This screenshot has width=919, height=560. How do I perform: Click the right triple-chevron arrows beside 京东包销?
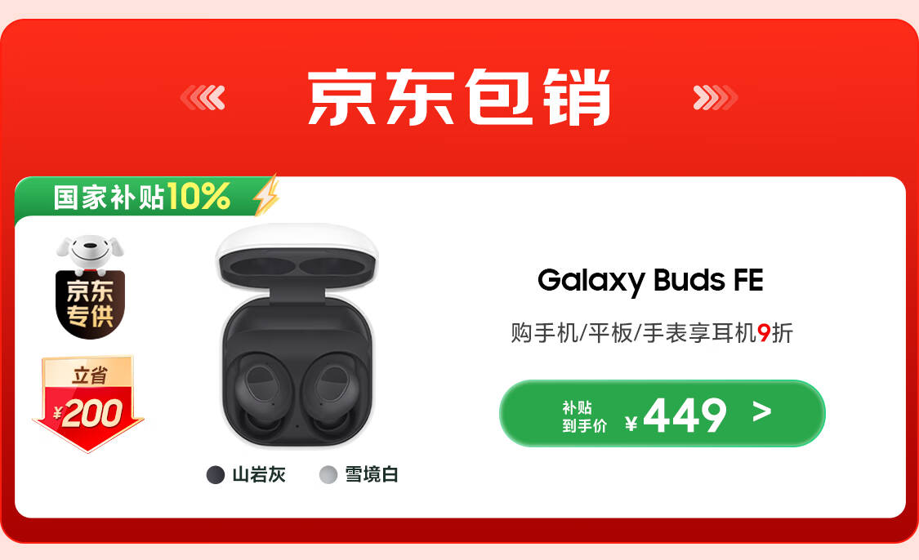[715, 98]
